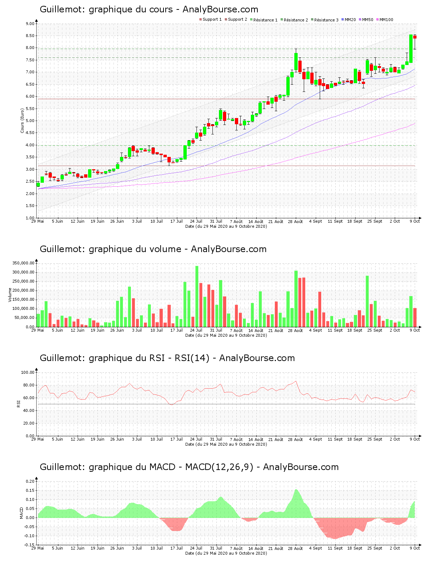Click '24 Juil' on the volume chart axis
Viewport: 435px width, 563px height.
click(x=196, y=330)
